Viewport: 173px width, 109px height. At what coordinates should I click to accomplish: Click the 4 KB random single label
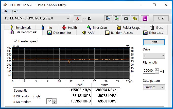tap(27, 96)
